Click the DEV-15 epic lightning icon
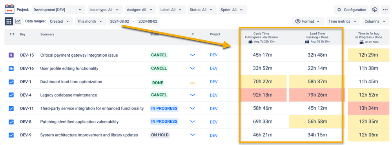Image resolution: width=392 pixels, height=145 pixels. [x=11, y=55]
